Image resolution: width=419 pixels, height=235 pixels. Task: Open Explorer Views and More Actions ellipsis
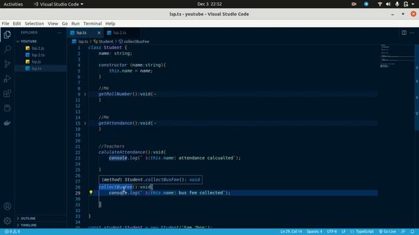[60, 33]
